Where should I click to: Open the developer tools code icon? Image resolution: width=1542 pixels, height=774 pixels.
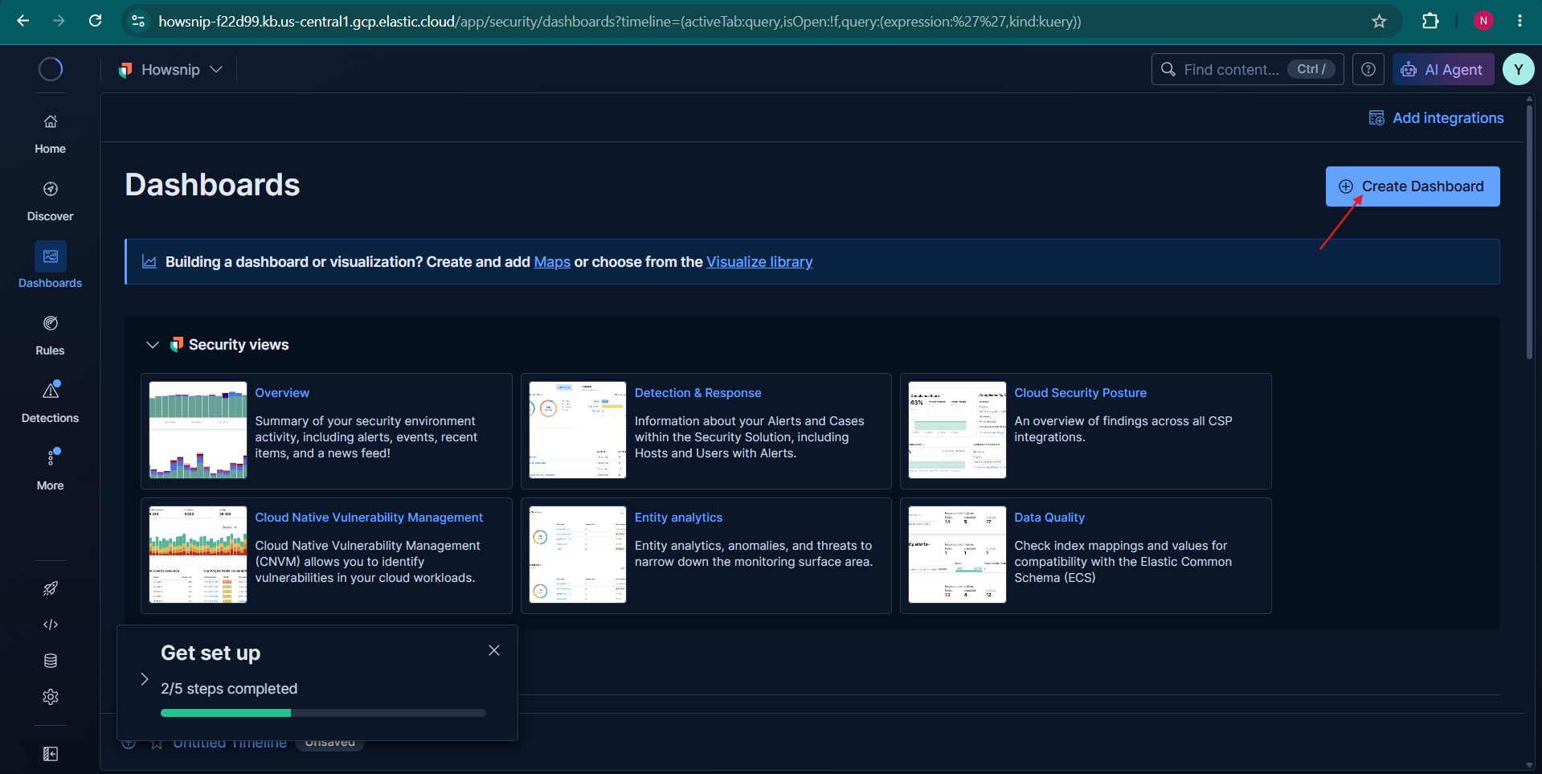coord(51,625)
